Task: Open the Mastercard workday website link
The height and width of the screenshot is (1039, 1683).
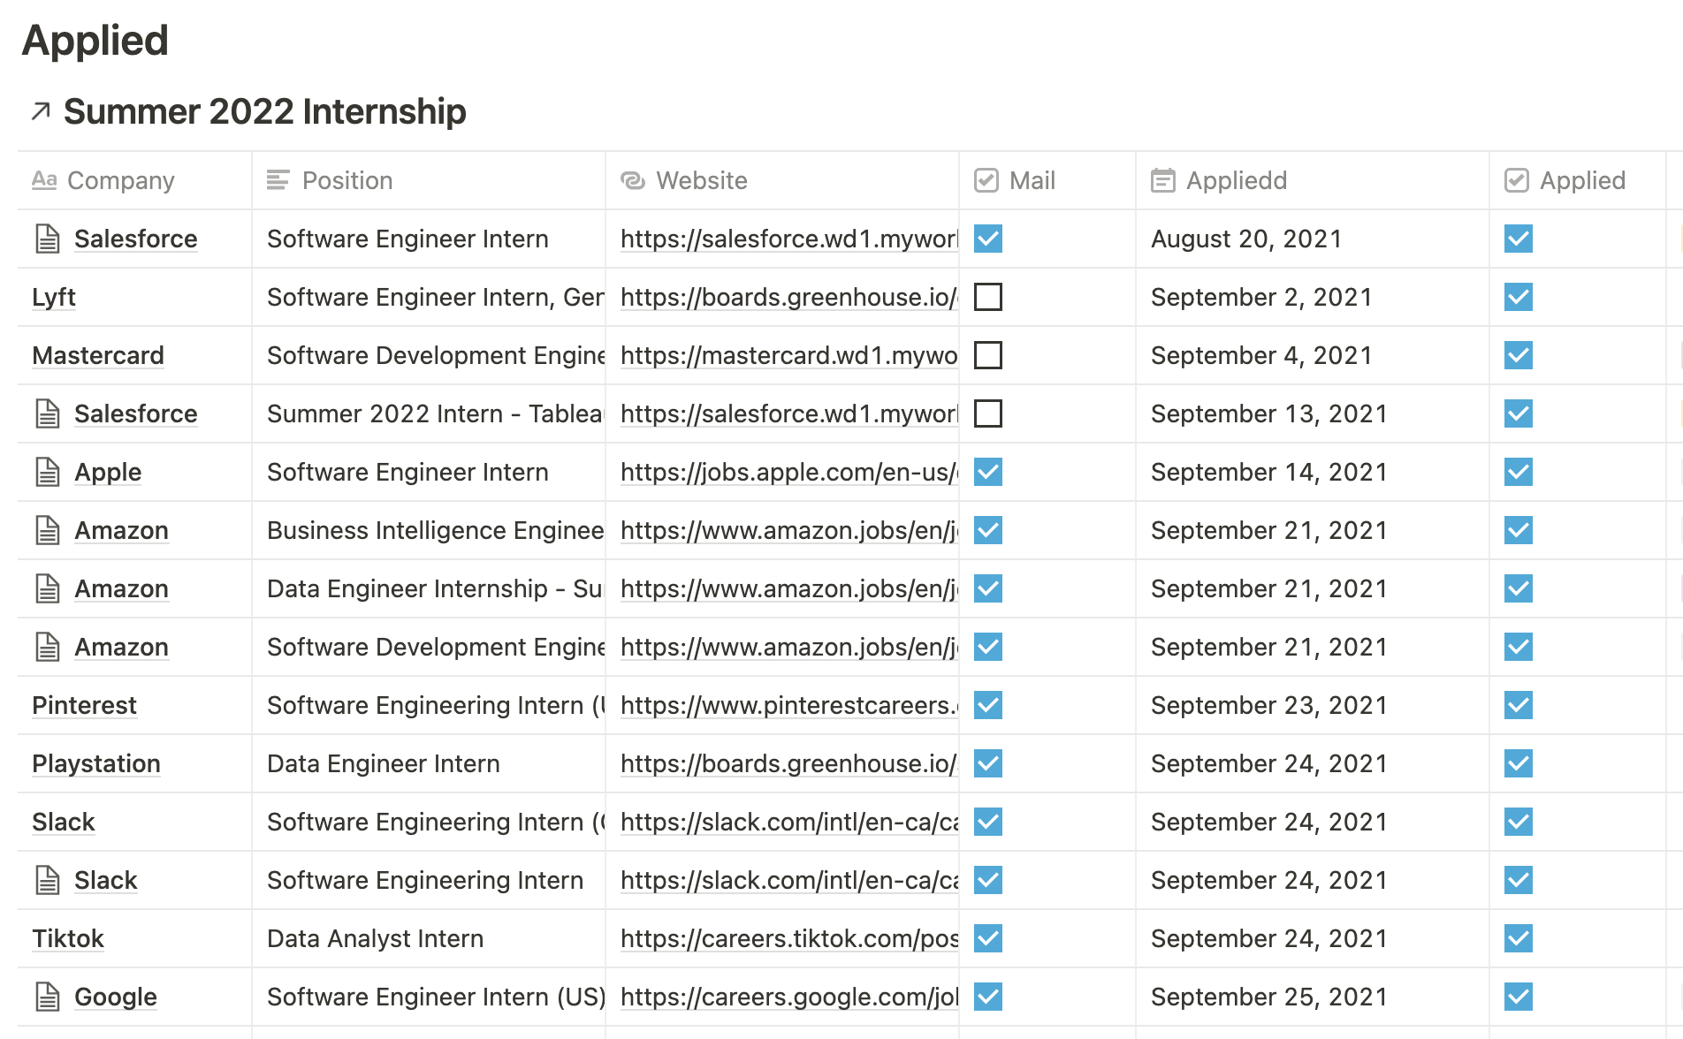Action: tap(788, 355)
